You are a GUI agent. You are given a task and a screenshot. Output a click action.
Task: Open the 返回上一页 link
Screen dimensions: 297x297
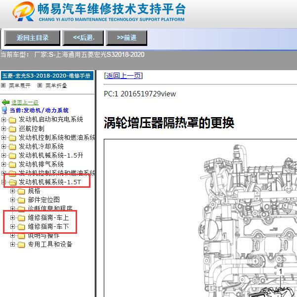124,76
